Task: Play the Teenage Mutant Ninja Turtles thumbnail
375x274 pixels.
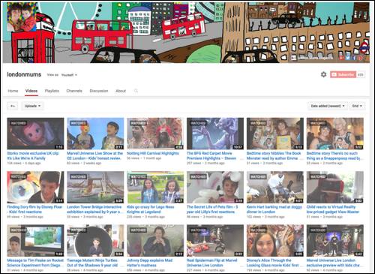Action: [95, 240]
